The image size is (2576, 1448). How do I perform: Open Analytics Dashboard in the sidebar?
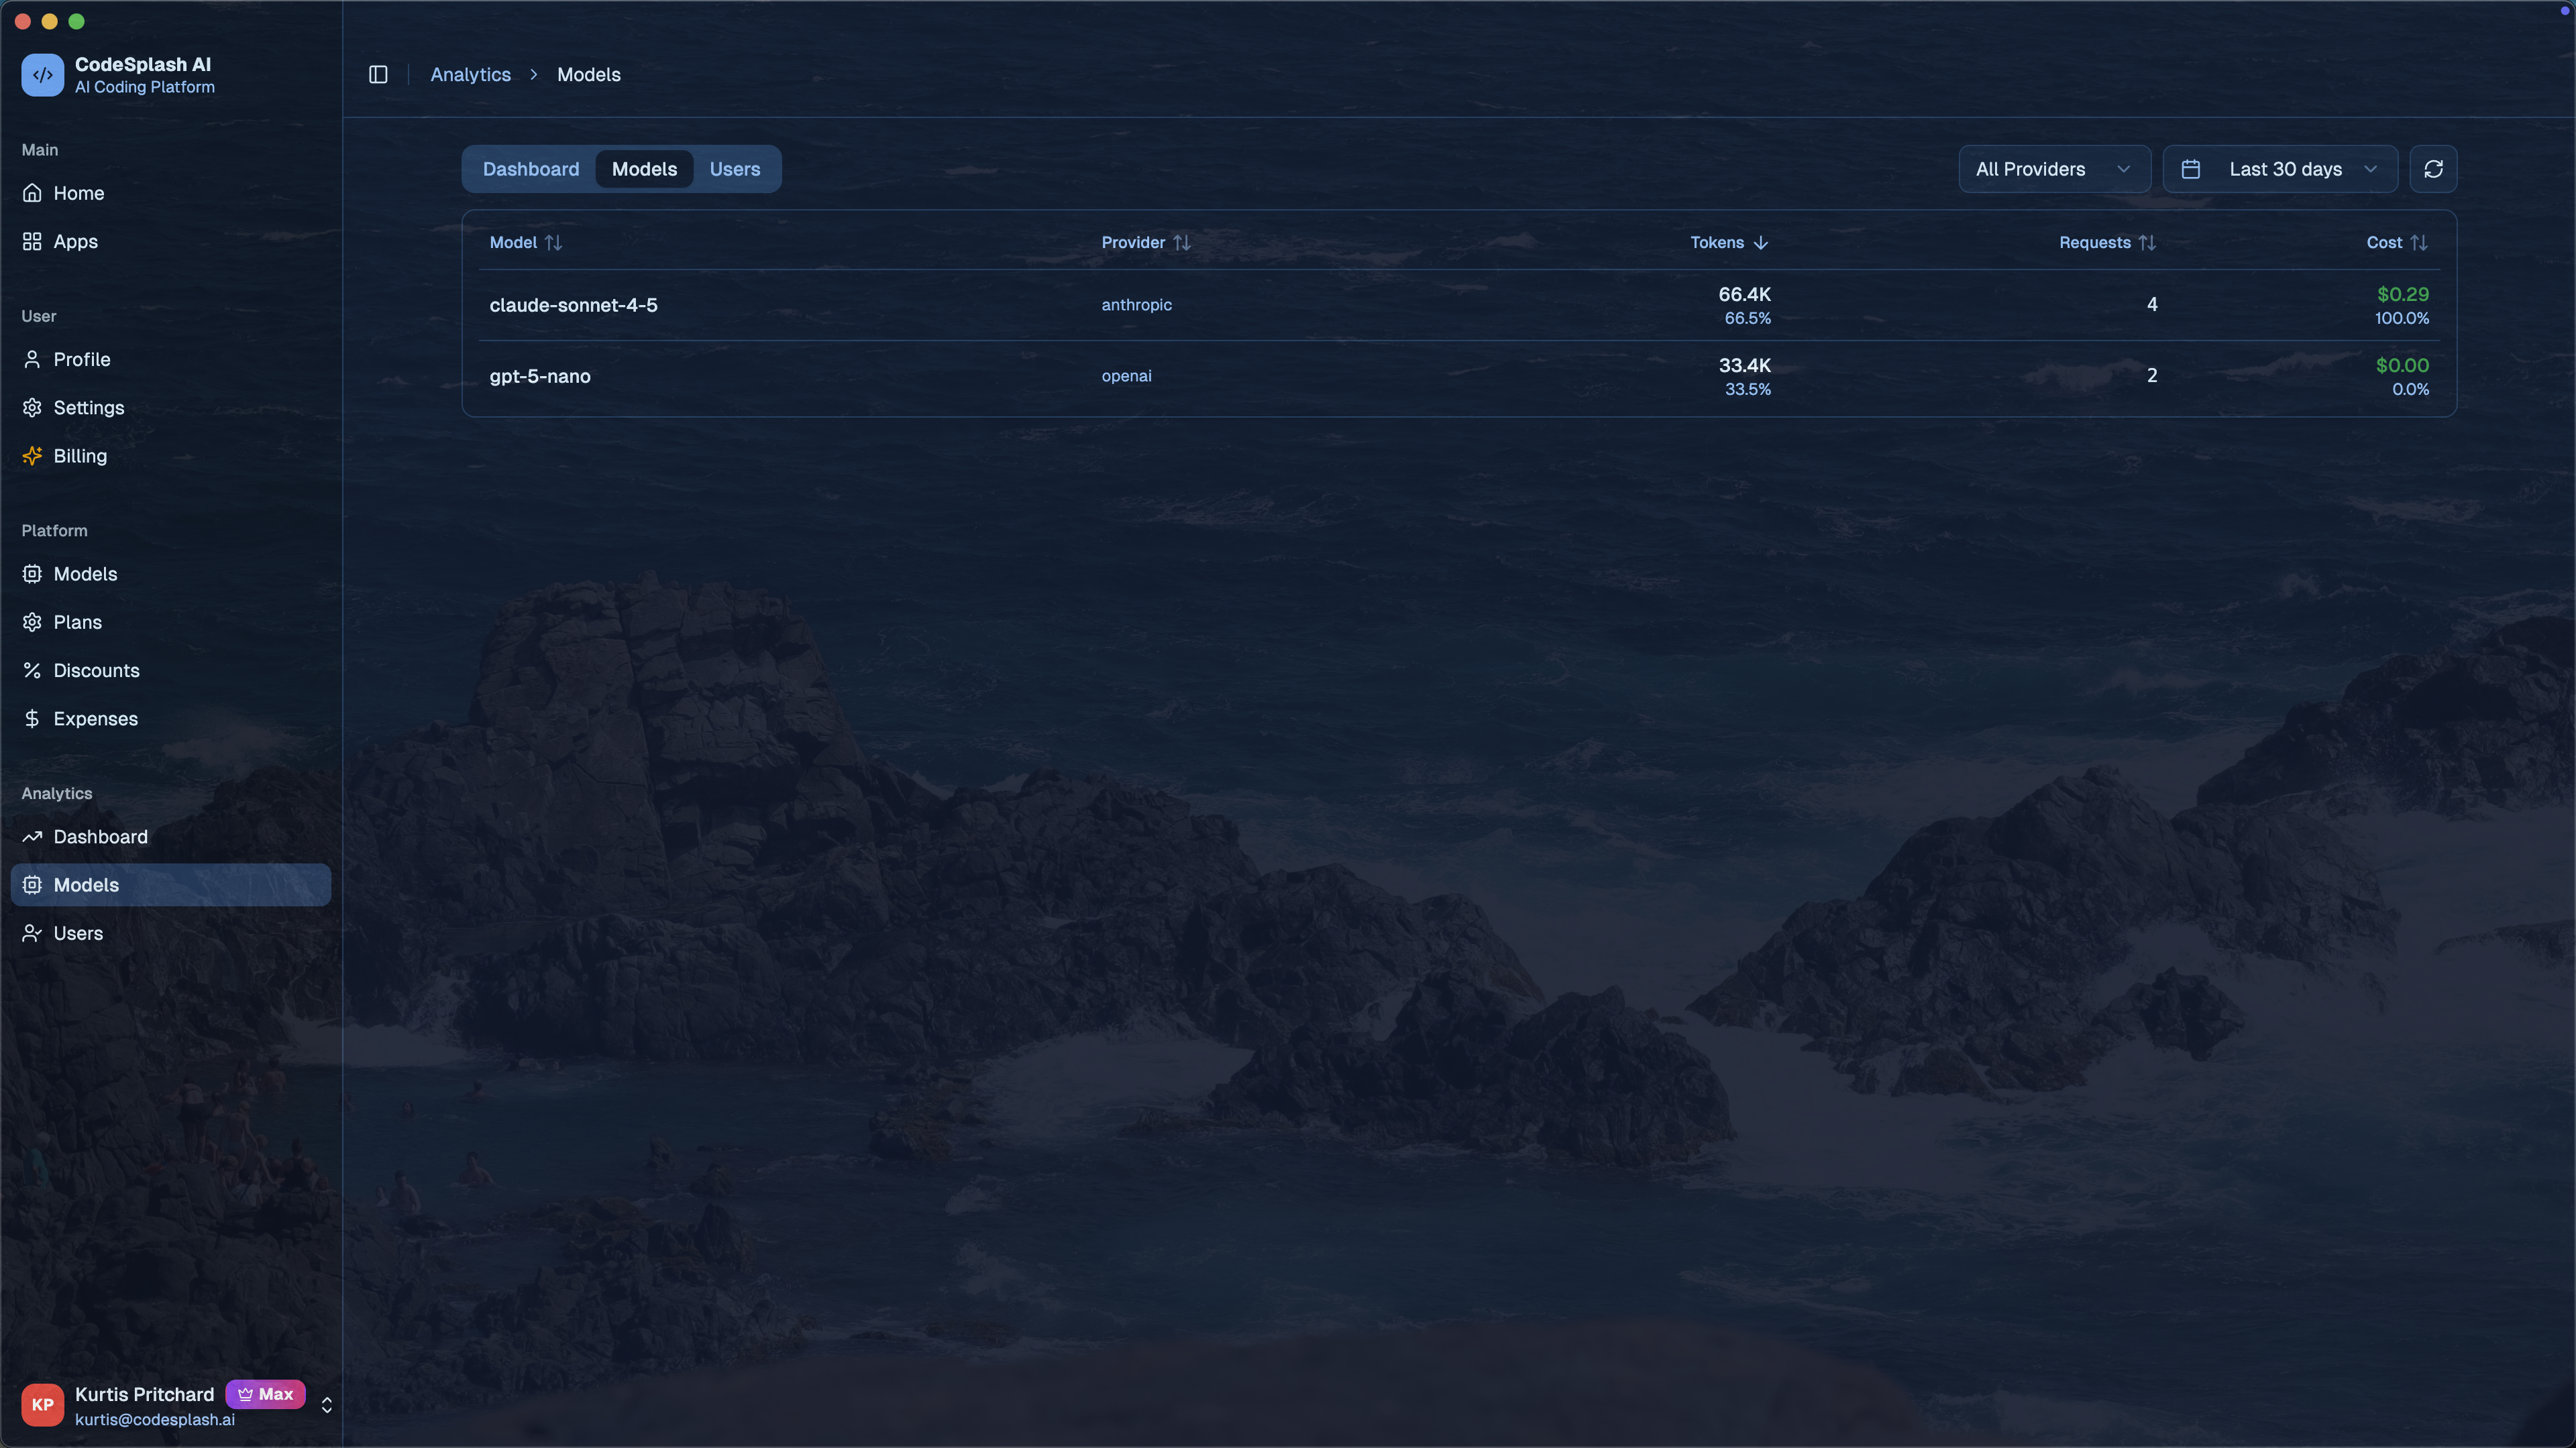click(x=100, y=837)
